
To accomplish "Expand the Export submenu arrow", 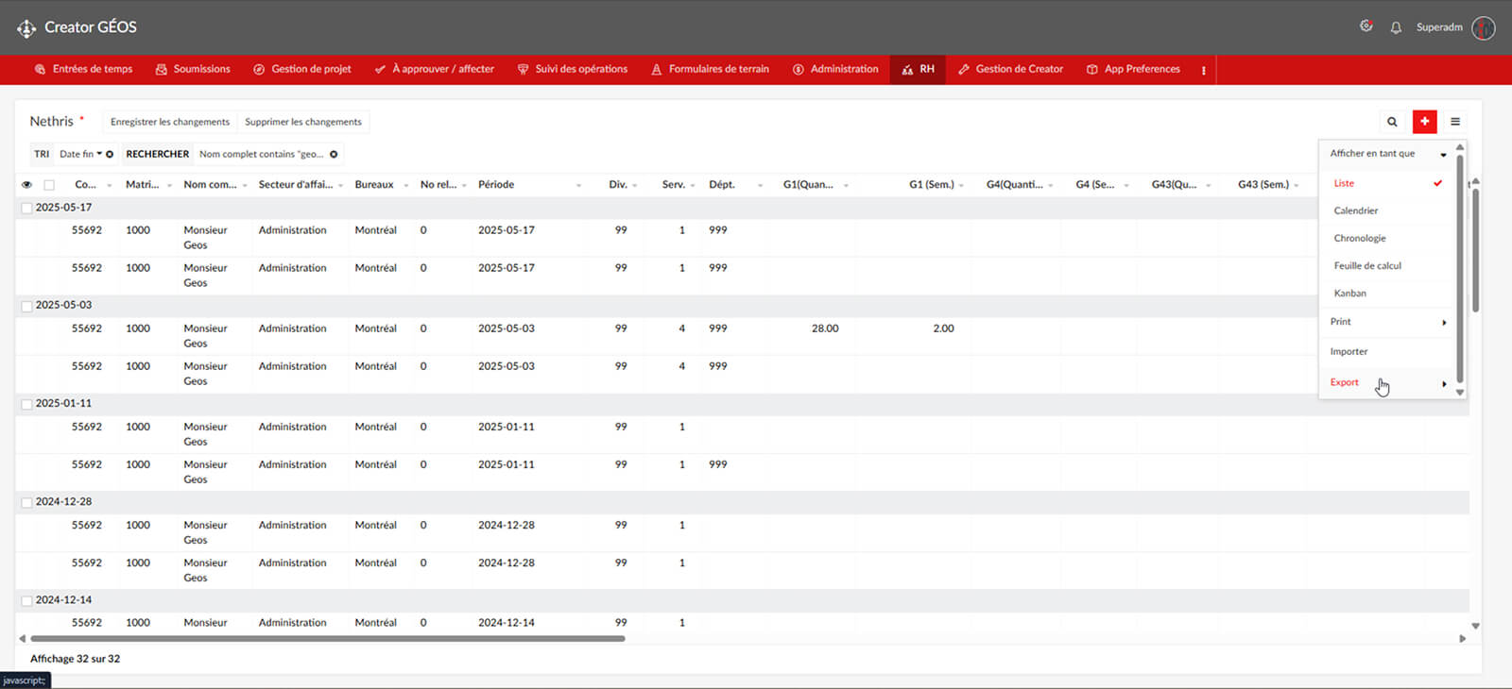I will (x=1444, y=383).
